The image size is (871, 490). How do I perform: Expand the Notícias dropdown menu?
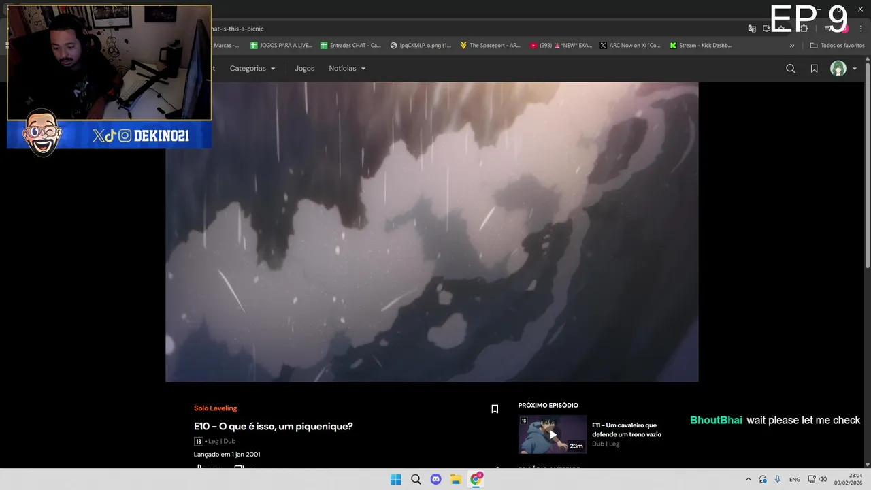click(347, 69)
